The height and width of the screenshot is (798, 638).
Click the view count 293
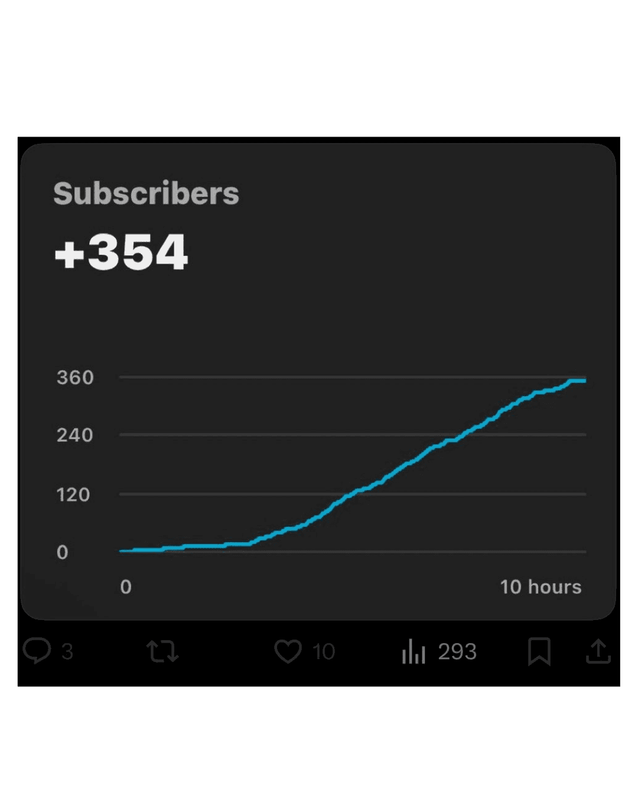pos(457,651)
